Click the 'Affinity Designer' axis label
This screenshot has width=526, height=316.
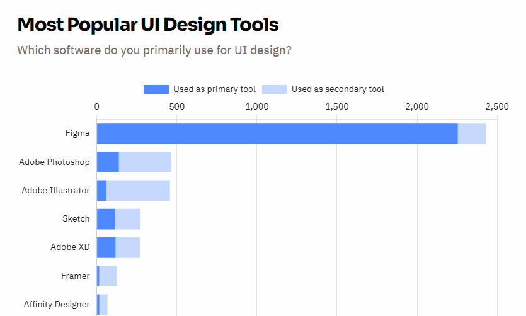57,305
